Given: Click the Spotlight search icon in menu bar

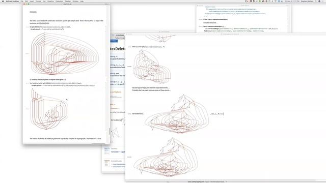Looking at the screenshot, I should pos(316,1).
